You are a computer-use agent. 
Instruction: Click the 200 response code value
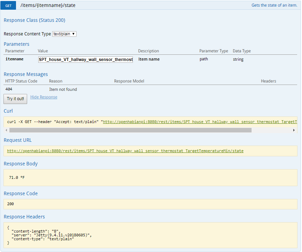10,204
